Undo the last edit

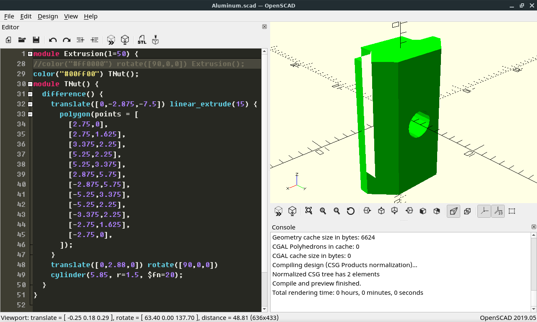coord(53,40)
